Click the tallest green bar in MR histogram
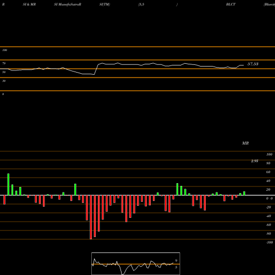275x275 pixels. pyautogui.click(x=8, y=184)
